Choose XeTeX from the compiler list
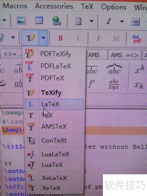The image size is (147, 196). tap(54, 188)
